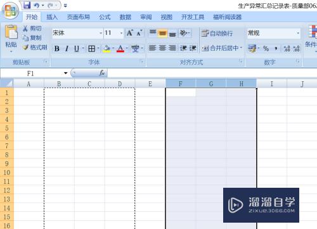
Task: Open the 审阅 ribbon tab
Action: point(146,17)
